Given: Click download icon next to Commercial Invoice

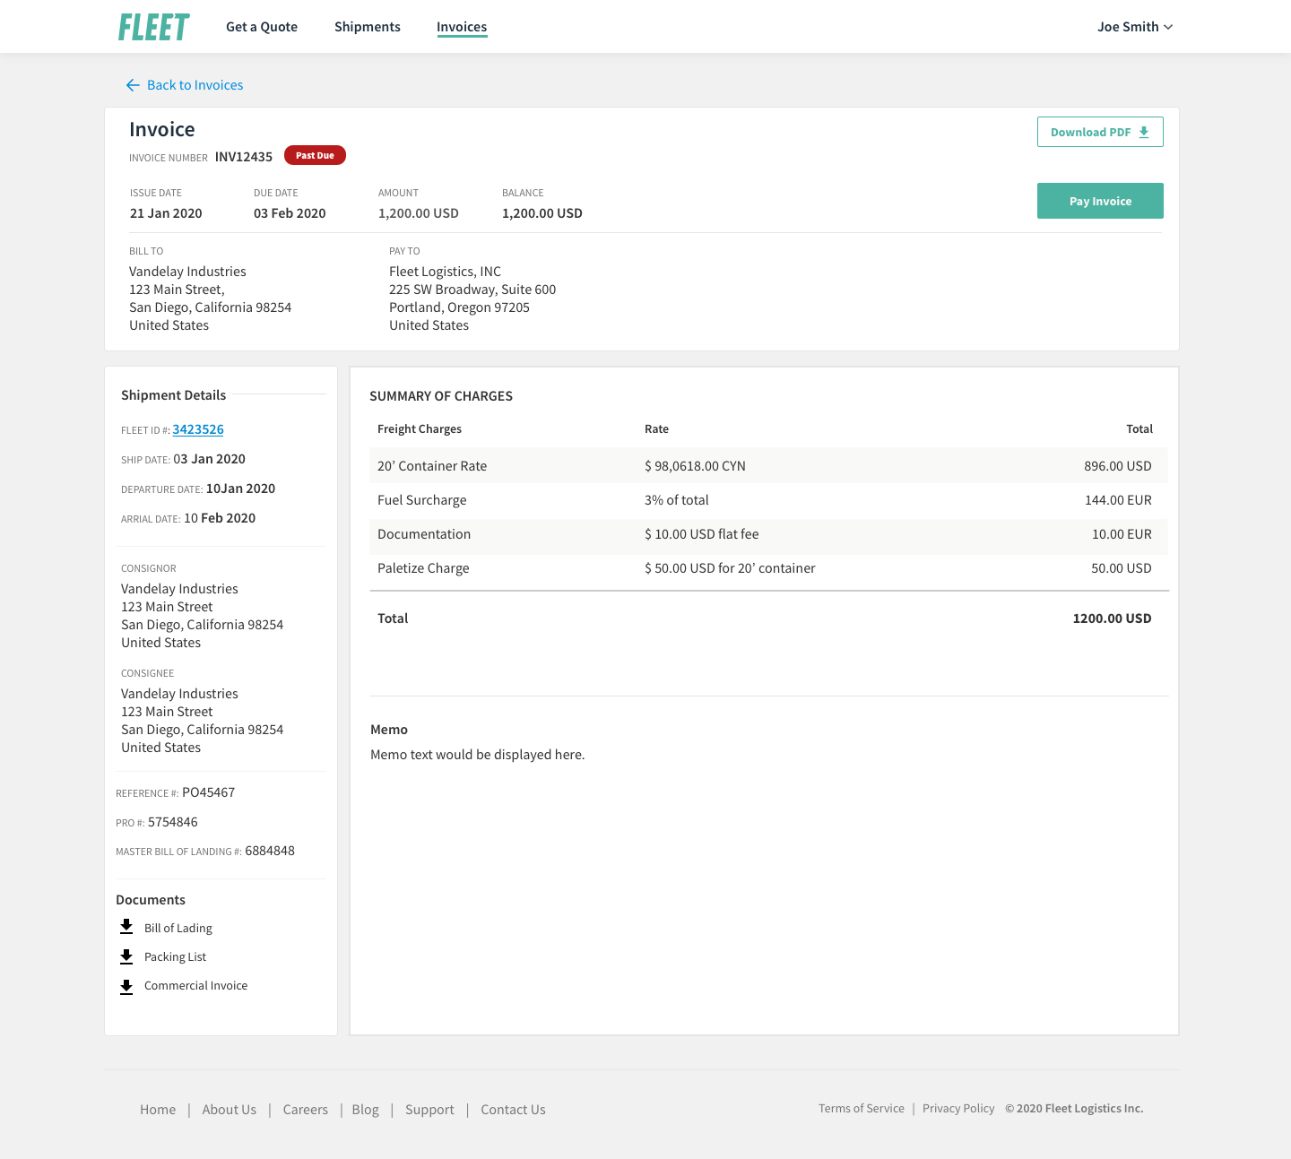Looking at the screenshot, I should [x=126, y=986].
